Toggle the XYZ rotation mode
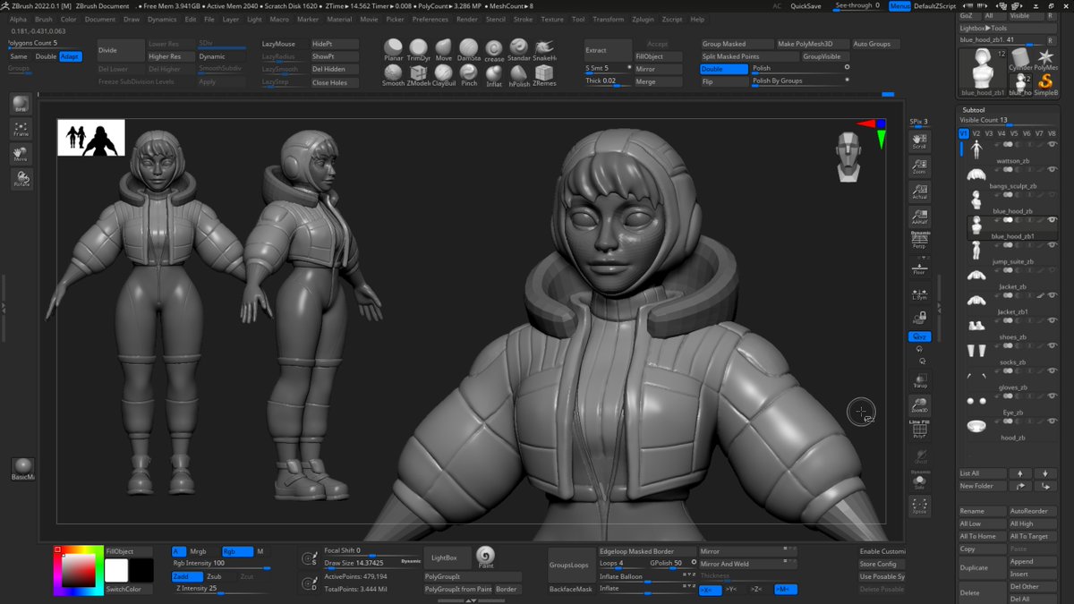The image size is (1074, 604). click(919, 336)
